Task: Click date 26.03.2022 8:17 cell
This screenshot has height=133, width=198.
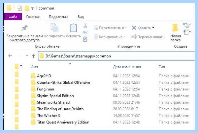Action: click(125, 109)
